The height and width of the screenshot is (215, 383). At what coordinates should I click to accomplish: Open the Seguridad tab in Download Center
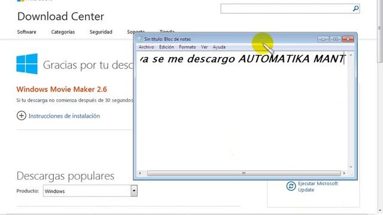tap(101, 32)
